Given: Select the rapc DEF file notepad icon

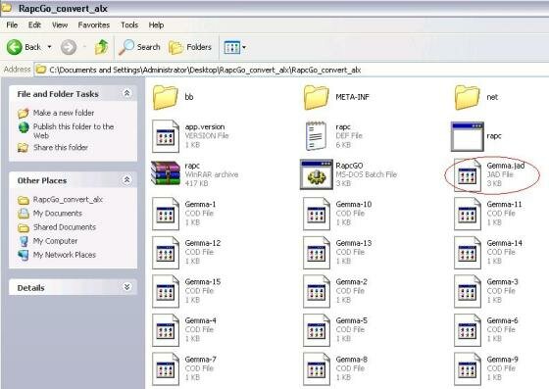Looking at the screenshot, I should point(316,136).
